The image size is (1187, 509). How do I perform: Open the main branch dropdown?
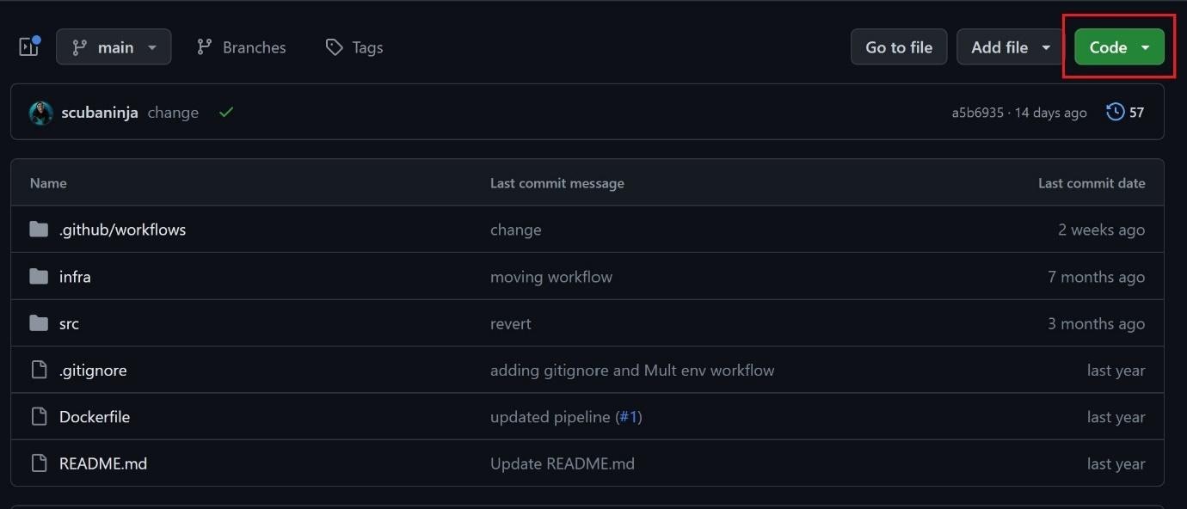click(x=114, y=47)
